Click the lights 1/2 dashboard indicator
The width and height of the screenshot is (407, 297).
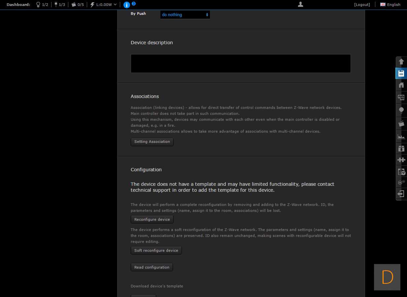click(x=42, y=5)
